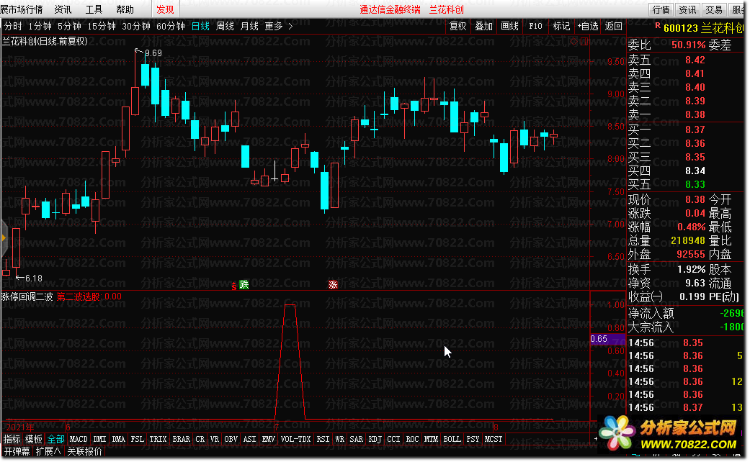
Task: Select the 30分钟 period
Action: [136, 27]
